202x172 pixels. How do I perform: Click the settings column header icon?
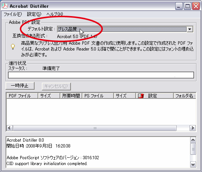[141, 96]
